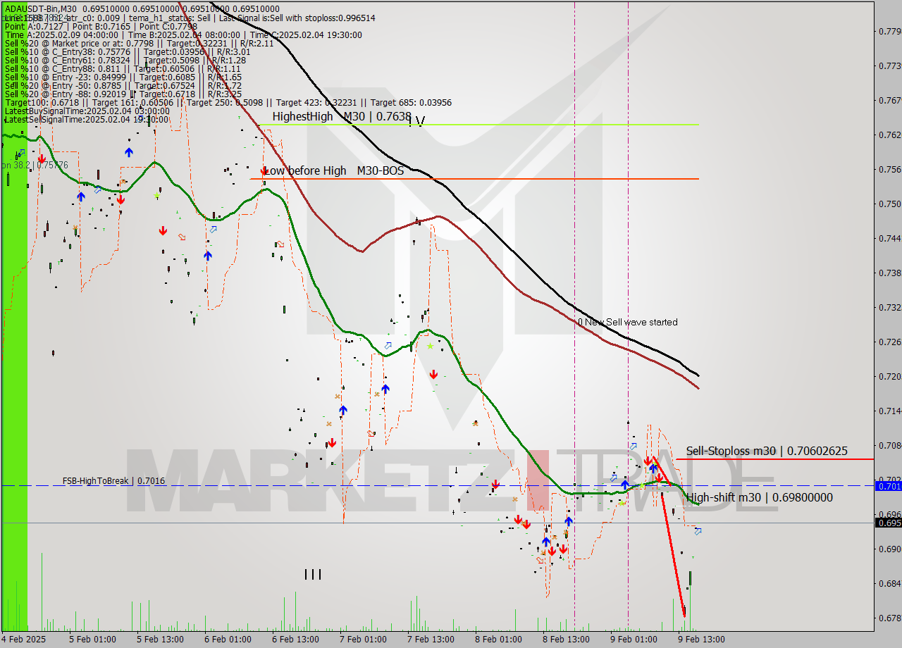Click the yellow star signal marker near 7 Feb 13:00
The image size is (902, 648).
tap(430, 346)
